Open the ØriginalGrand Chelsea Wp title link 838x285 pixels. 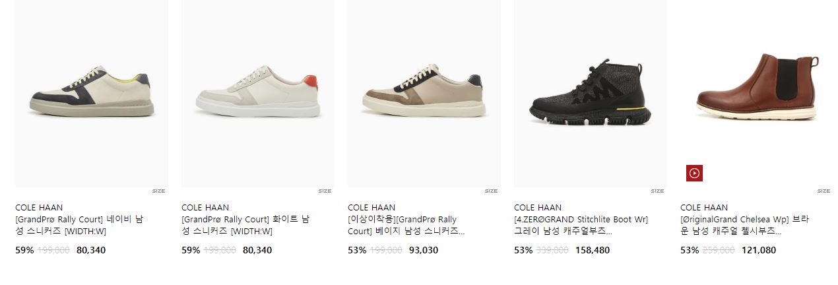[x=745, y=226]
